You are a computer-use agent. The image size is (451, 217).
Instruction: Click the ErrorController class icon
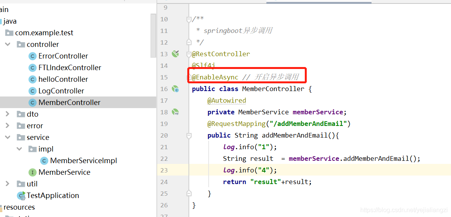[33, 56]
